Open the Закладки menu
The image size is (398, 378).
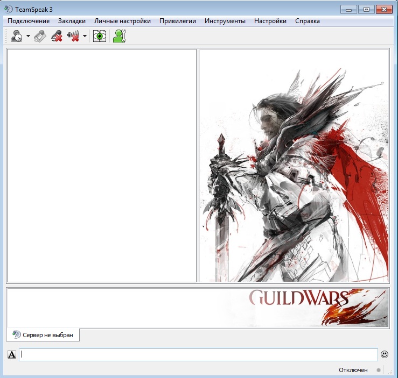(x=72, y=21)
